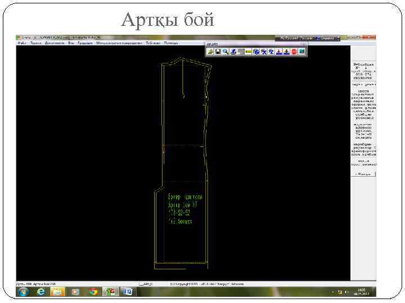
Task: Open the Windows Start menu
Action: [x=23, y=292]
